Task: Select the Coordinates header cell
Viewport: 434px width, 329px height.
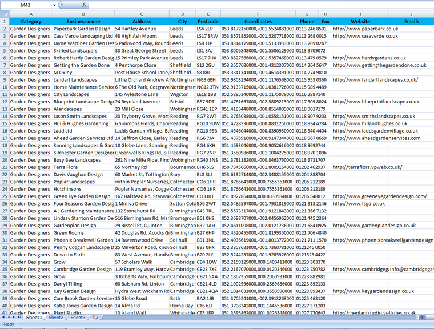Action: click(x=258, y=21)
